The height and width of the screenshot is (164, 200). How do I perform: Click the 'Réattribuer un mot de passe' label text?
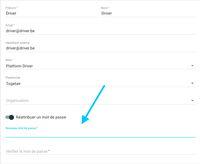tap(41, 117)
